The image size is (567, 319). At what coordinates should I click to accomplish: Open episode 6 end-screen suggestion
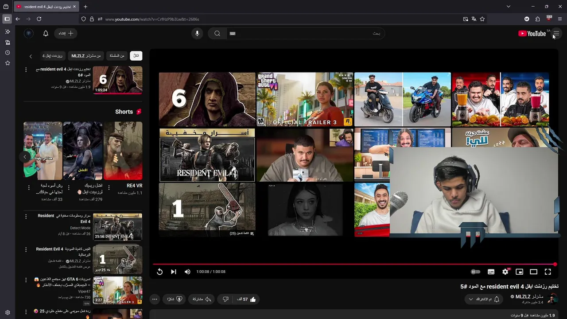coord(207,100)
